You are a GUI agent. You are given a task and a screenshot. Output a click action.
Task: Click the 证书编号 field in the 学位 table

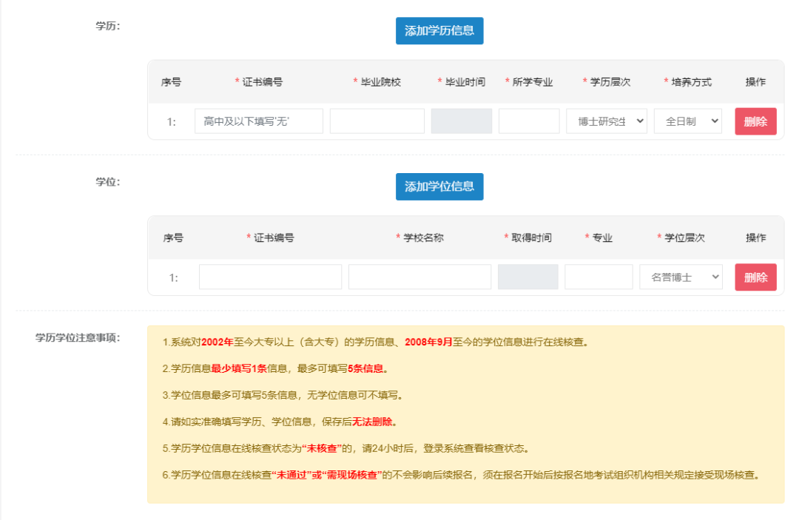[269, 276]
